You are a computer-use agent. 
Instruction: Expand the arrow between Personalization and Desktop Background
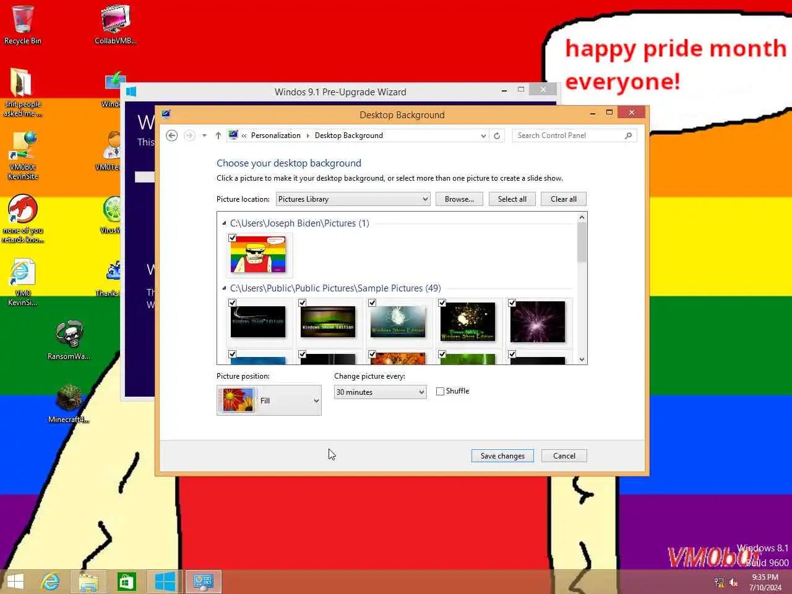(x=308, y=136)
